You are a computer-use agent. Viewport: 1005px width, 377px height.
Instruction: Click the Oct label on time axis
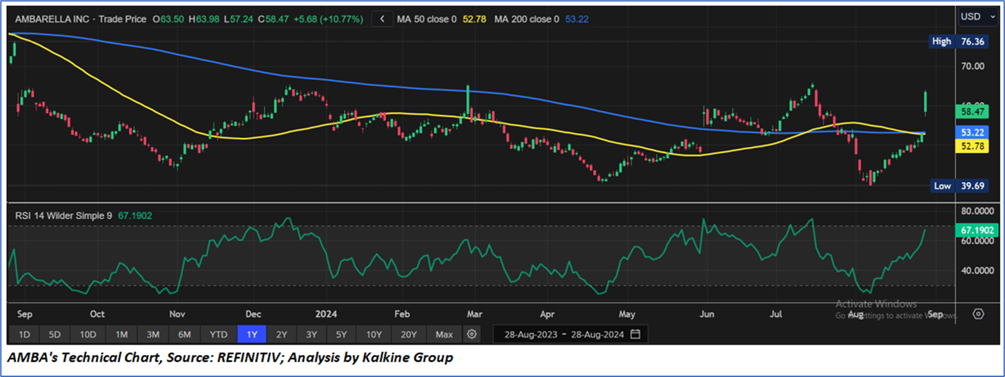[x=97, y=314]
